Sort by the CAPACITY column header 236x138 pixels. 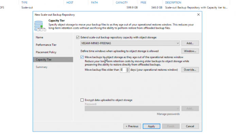[122, 3]
